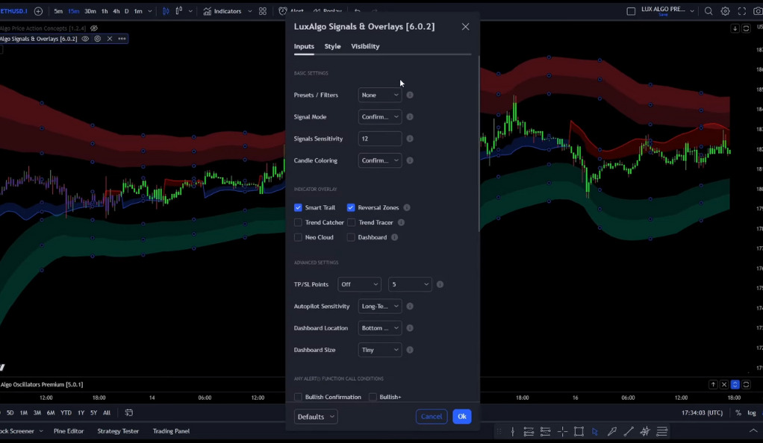Open Dashboard Size dropdown
Viewport: 763px width, 443px height.
click(380, 350)
